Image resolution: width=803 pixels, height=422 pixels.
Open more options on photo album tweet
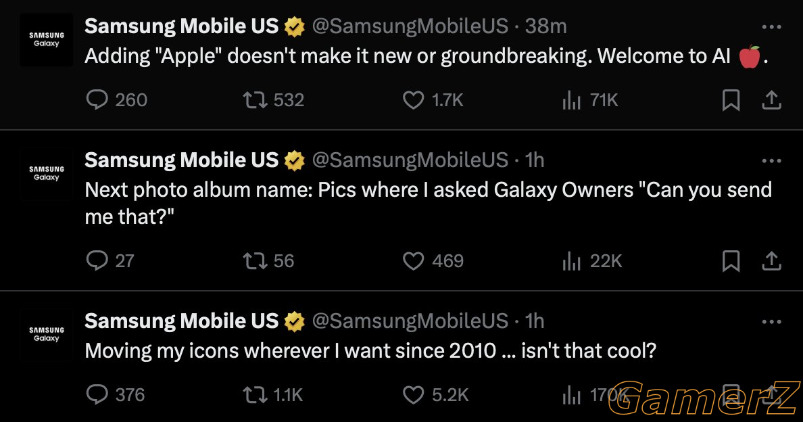point(771,161)
